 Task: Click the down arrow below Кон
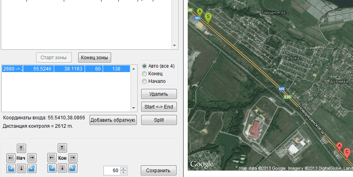click(x=62, y=168)
